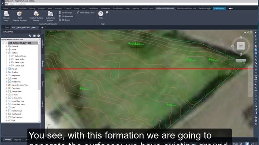Click the command line customize wrench
Viewport: 259px width, 145px height.
point(2,4)
